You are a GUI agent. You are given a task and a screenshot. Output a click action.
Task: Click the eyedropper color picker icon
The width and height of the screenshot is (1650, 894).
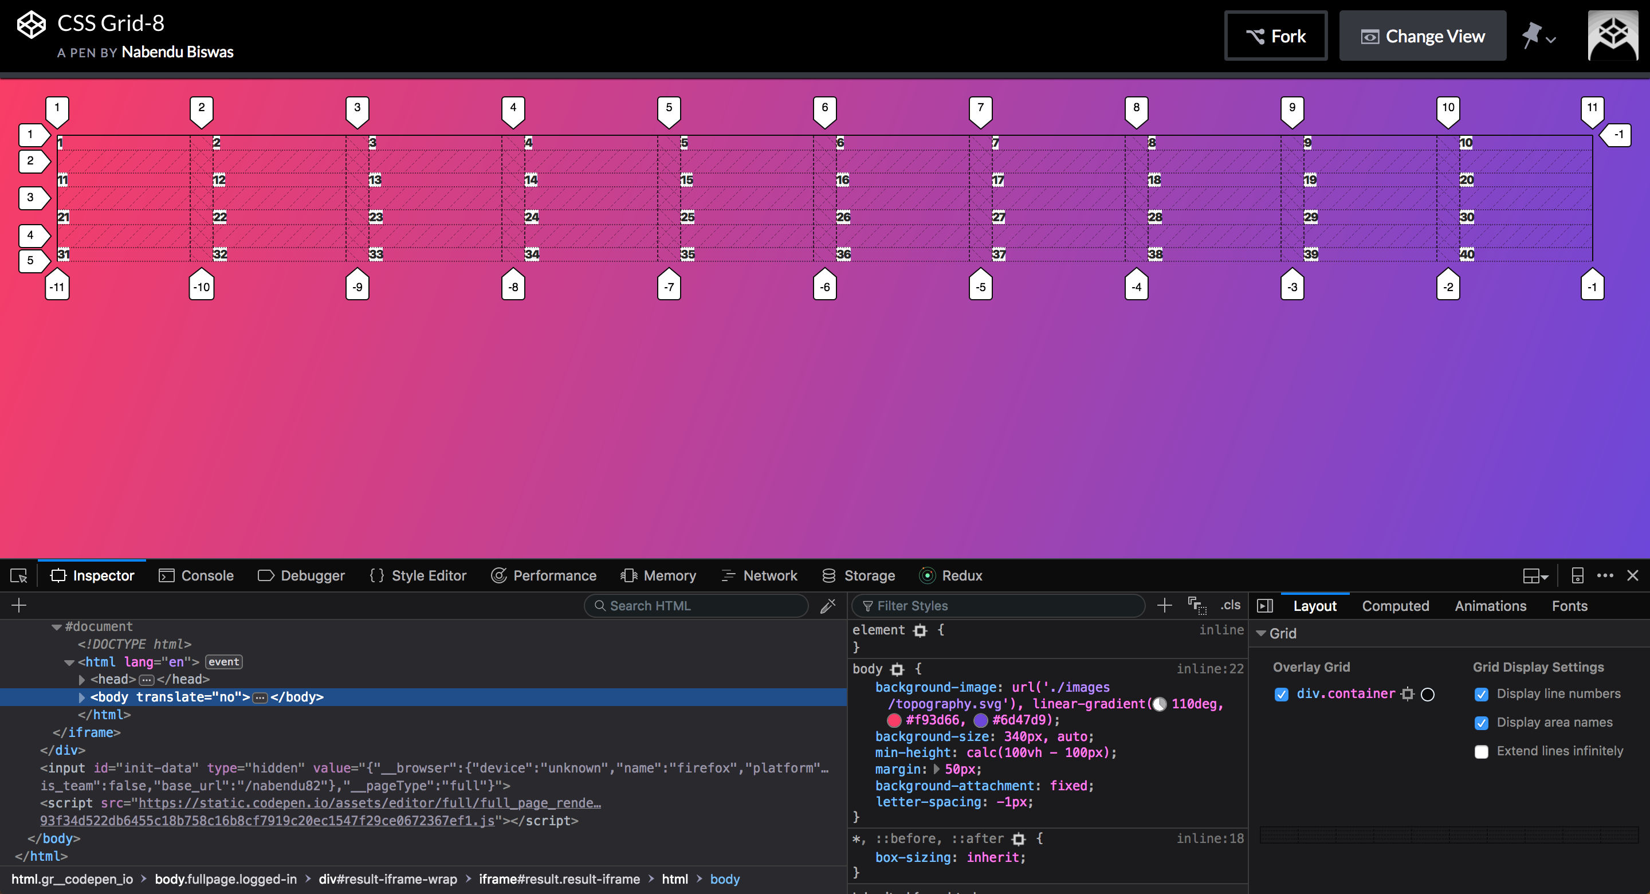pyautogui.click(x=828, y=606)
